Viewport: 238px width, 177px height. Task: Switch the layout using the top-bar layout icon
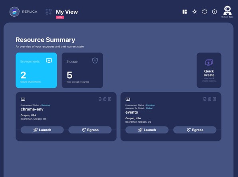(185, 12)
